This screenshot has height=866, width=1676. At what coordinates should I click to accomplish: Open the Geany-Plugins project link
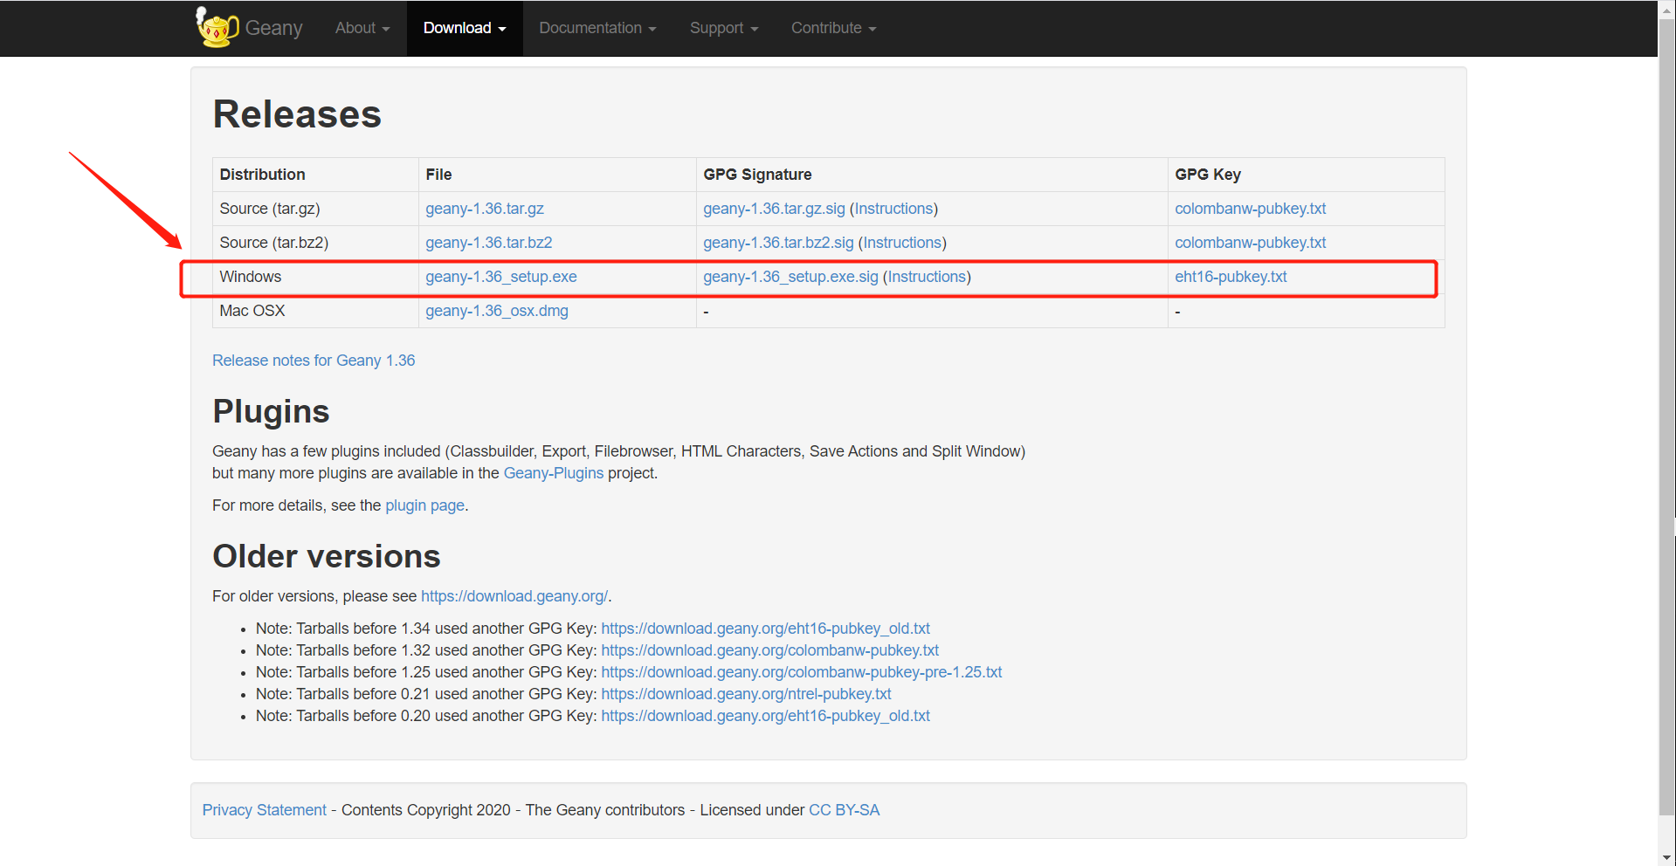click(x=554, y=473)
